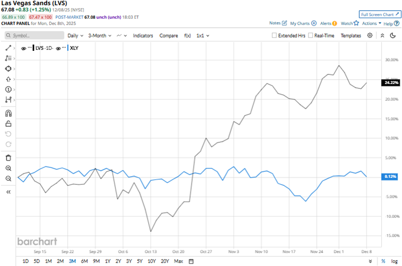Select the trend line drawing tool
The image size is (402, 266).
8,48
